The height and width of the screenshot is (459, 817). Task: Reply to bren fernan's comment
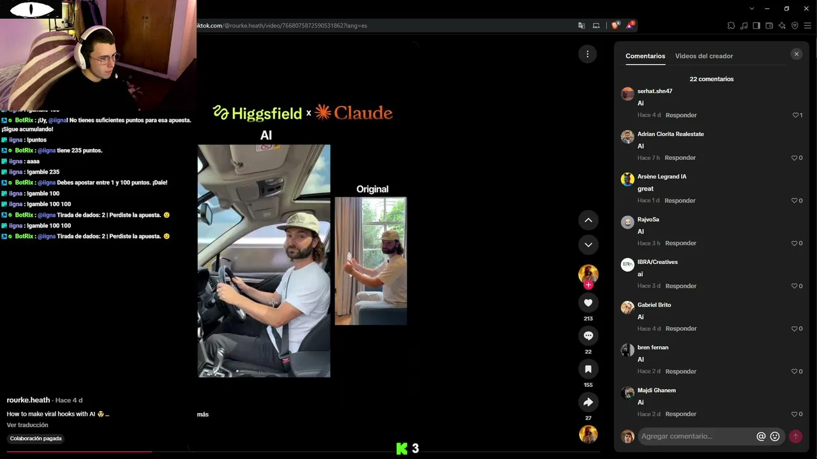pyautogui.click(x=681, y=372)
